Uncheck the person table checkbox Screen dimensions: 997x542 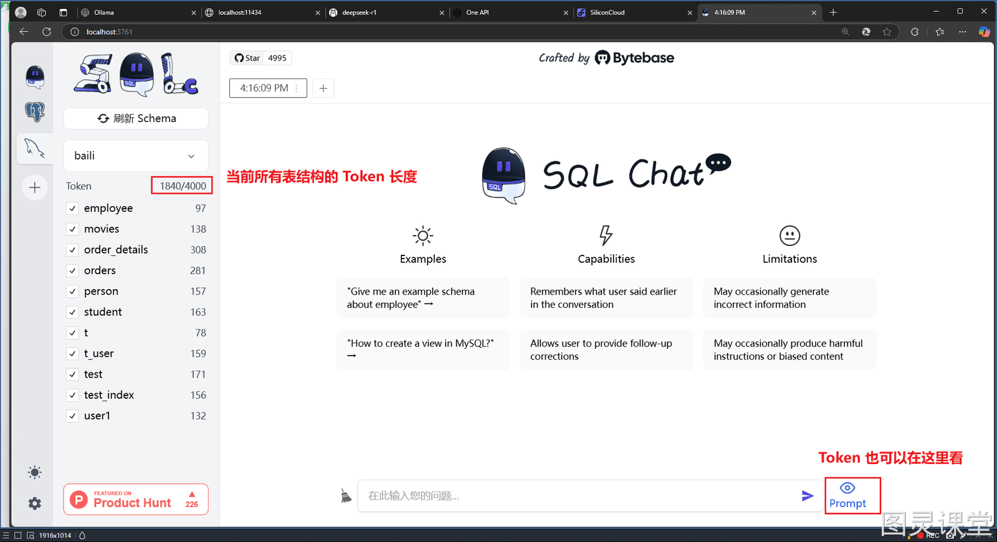pos(72,292)
